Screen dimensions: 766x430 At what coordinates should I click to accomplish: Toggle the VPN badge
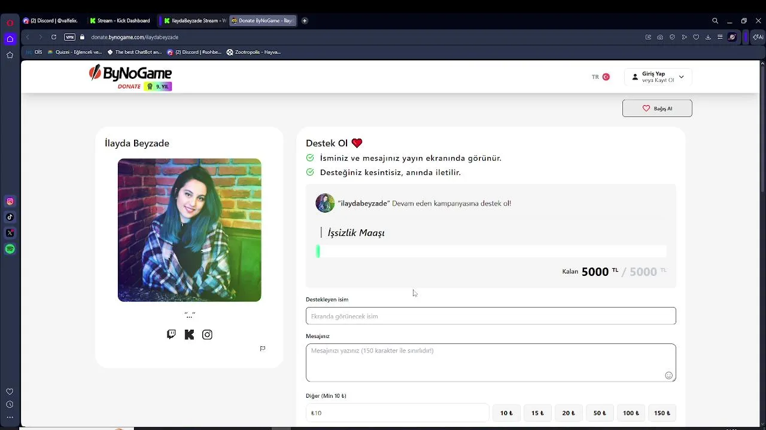point(70,37)
